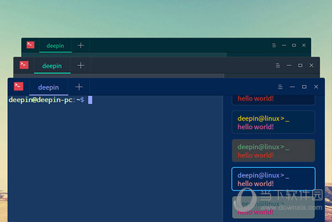Close the front blue terminal window
Viewport: 332px width, 222px height.
point(316,86)
